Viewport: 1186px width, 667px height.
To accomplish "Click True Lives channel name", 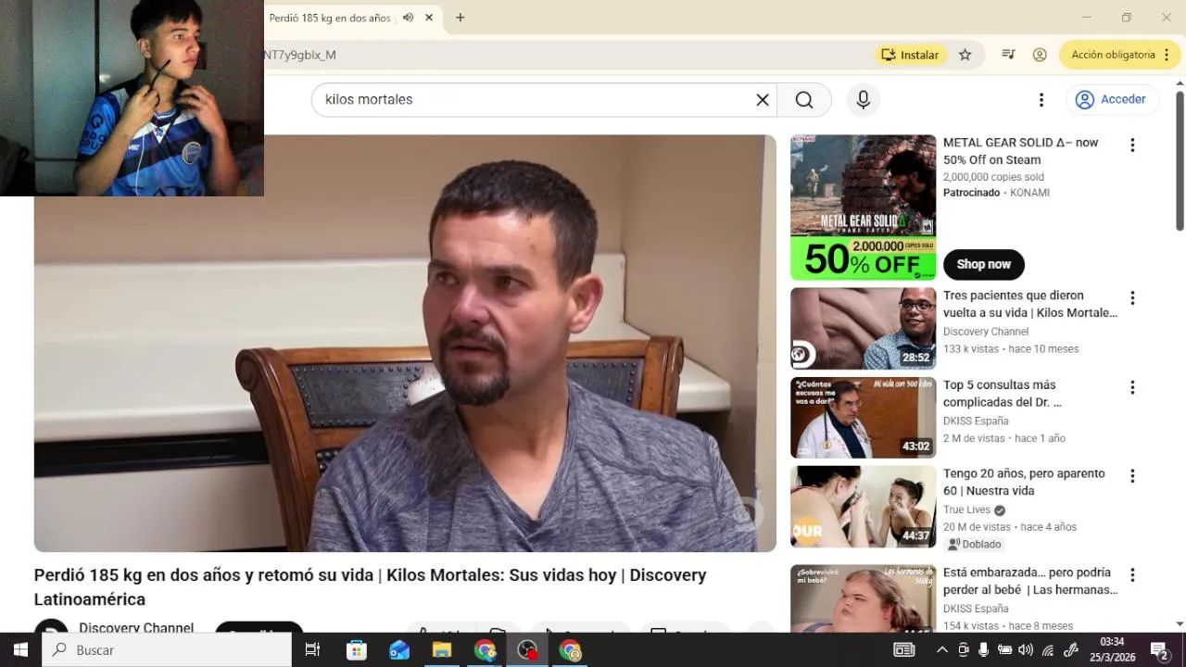I will (966, 510).
